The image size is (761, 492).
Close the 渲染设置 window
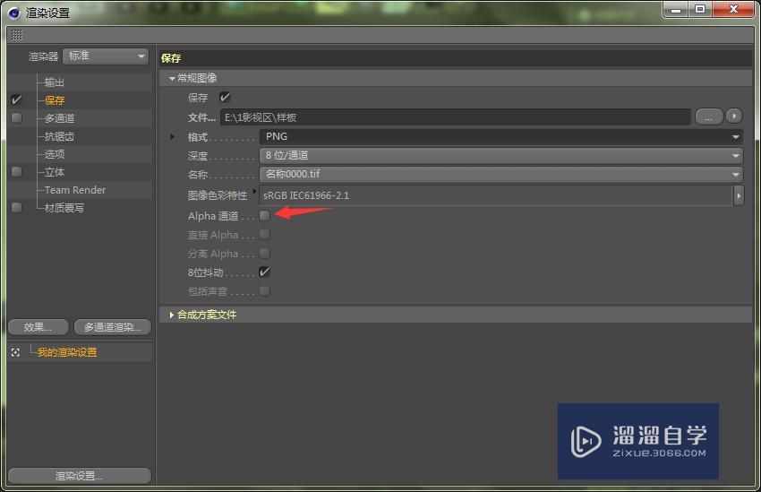pyautogui.click(x=733, y=9)
